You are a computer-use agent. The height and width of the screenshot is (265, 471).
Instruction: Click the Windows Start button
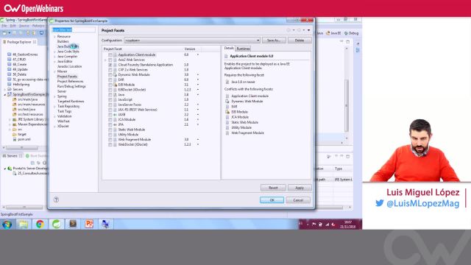[x=7, y=224]
